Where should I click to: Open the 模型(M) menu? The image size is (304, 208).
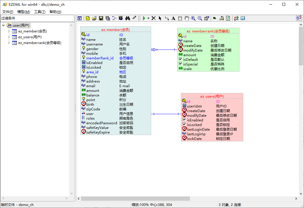pyautogui.click(x=23, y=12)
